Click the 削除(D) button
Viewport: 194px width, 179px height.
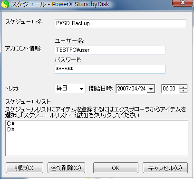24,168
